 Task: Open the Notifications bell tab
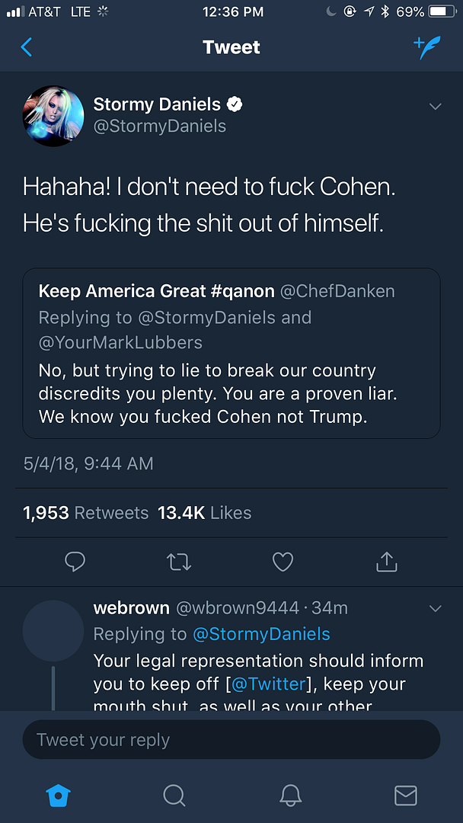click(x=290, y=796)
